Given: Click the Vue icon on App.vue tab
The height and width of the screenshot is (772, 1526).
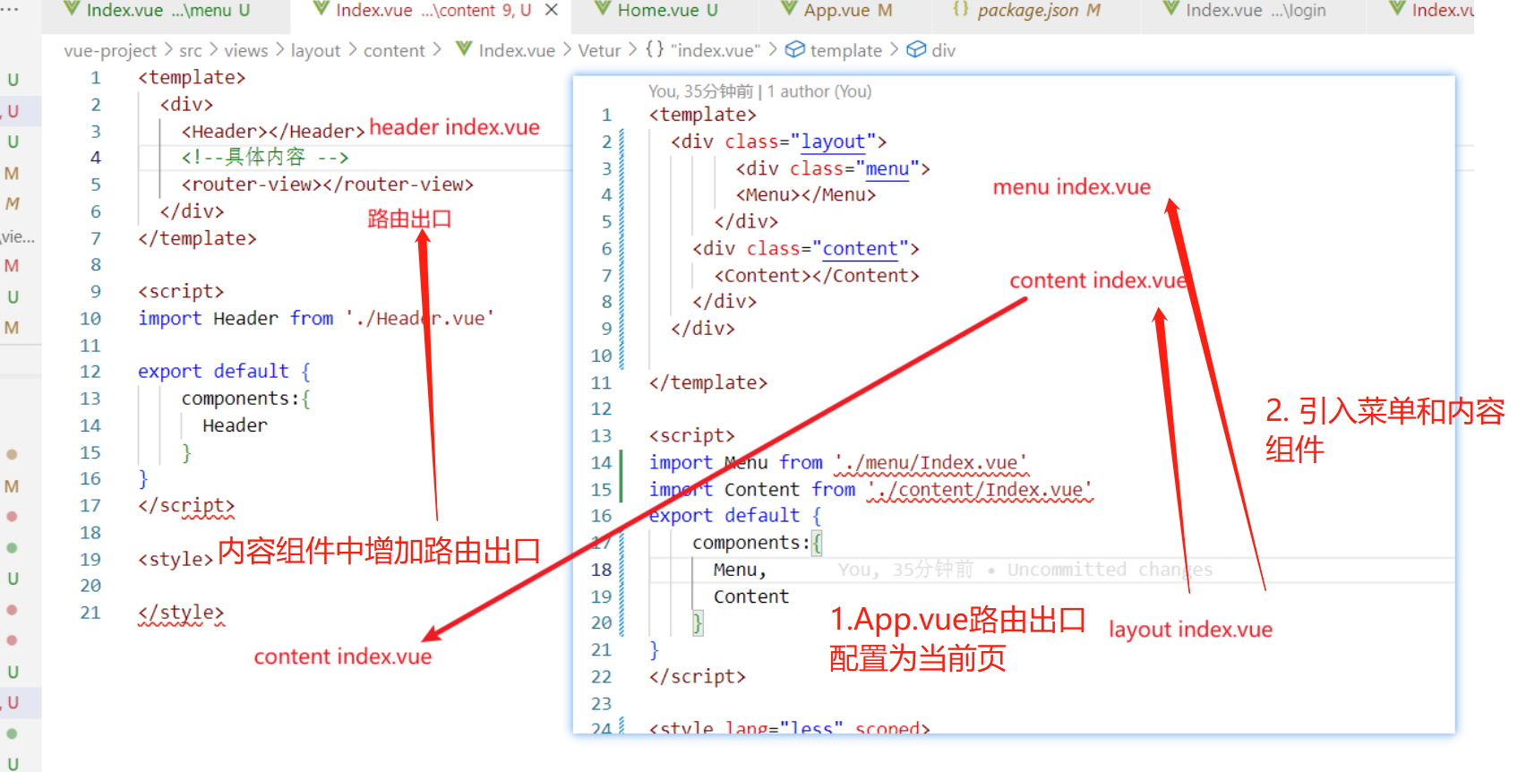Looking at the screenshot, I should 790,10.
